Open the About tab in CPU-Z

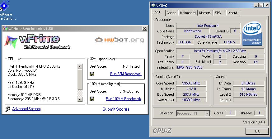[x=232, y=13]
